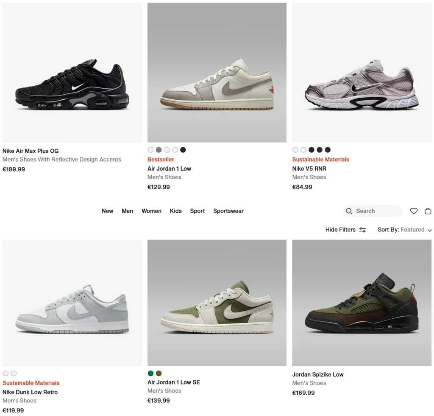Viewport: 434px width, 416px height.
Task: Open the Air Jordan 1 Low product link
Action: click(169, 169)
